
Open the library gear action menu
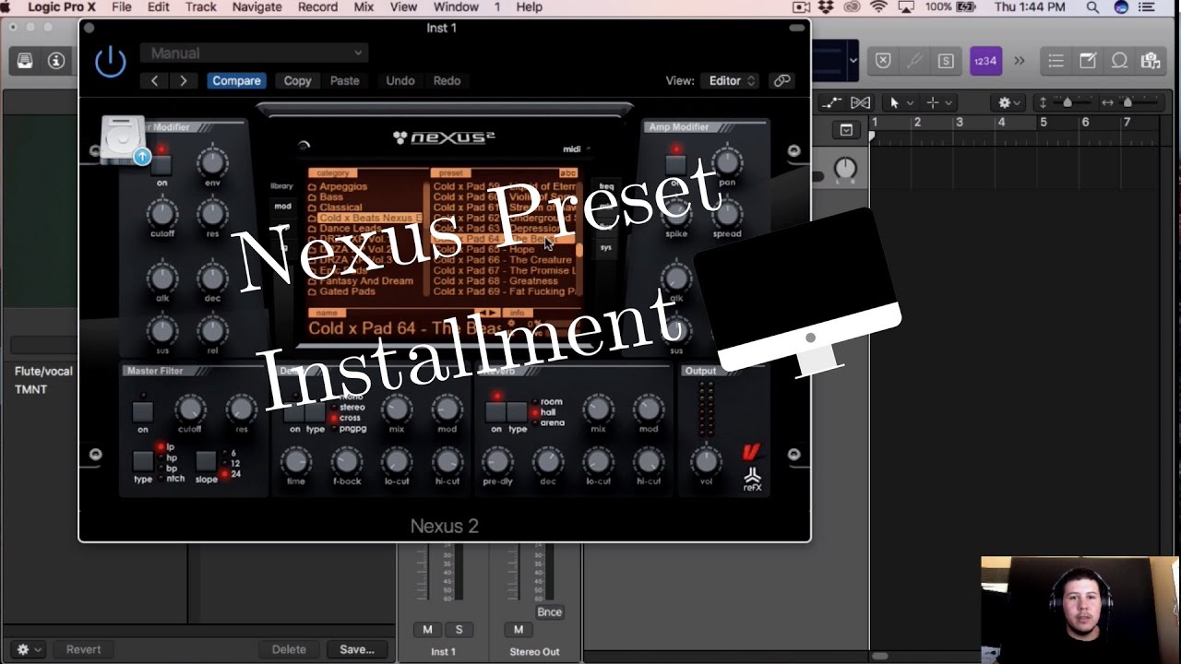[x=28, y=649]
